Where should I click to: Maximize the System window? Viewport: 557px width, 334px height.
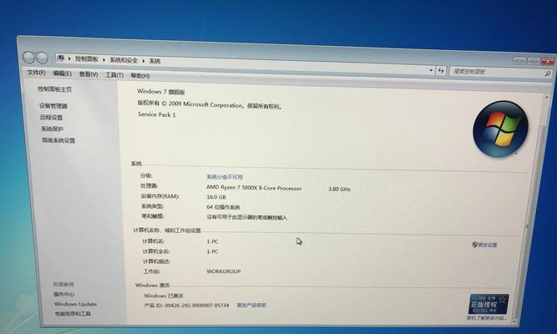(x=533, y=61)
